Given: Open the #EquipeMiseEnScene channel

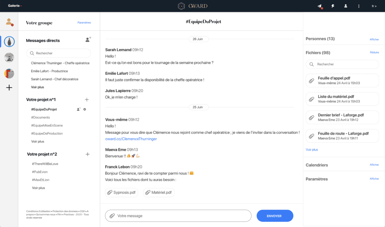Looking at the screenshot, I should [47, 126].
